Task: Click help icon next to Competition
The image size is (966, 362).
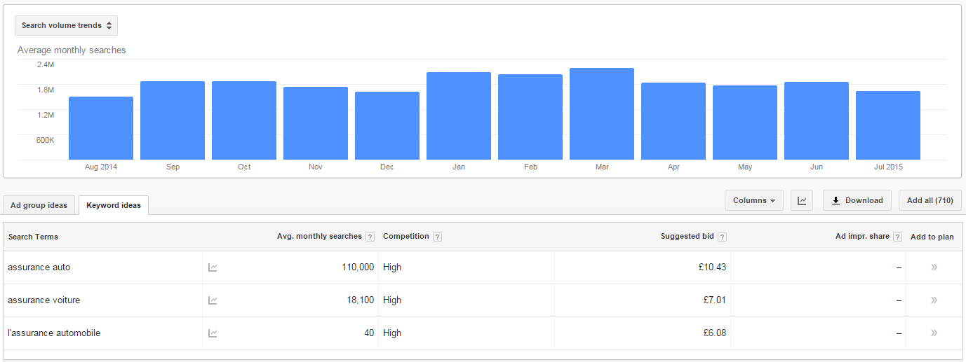Action: coord(437,237)
